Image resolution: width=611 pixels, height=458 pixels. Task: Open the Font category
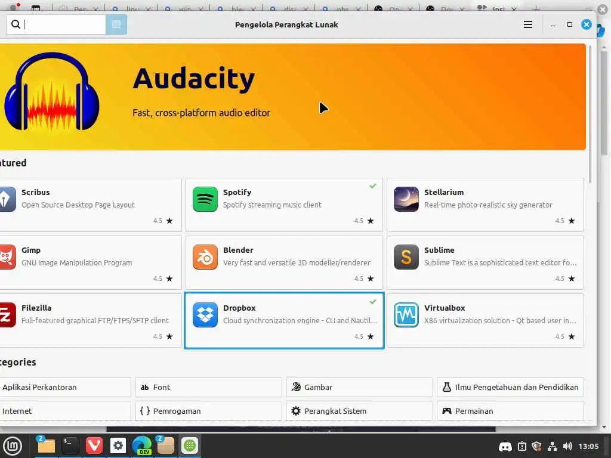click(x=208, y=387)
